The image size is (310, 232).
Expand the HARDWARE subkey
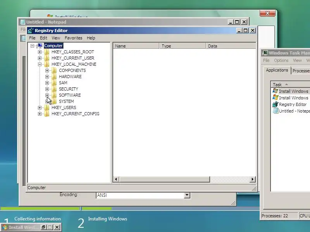pyautogui.click(x=47, y=77)
